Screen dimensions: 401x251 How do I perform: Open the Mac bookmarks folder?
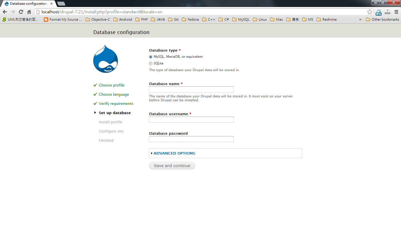277,19
